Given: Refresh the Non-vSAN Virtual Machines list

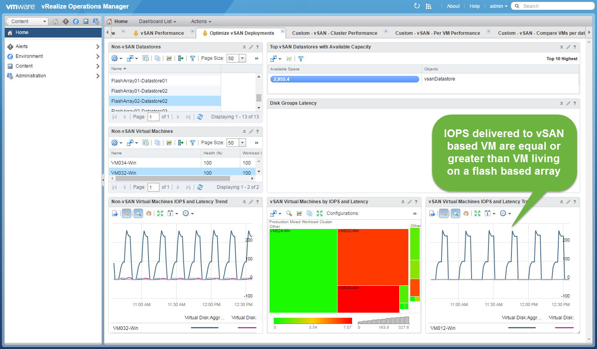Looking at the screenshot, I should pos(200,187).
